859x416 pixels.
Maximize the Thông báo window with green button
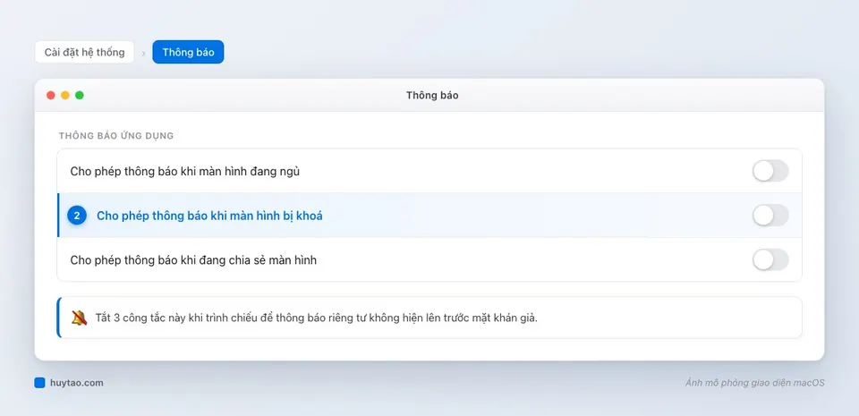click(x=80, y=95)
